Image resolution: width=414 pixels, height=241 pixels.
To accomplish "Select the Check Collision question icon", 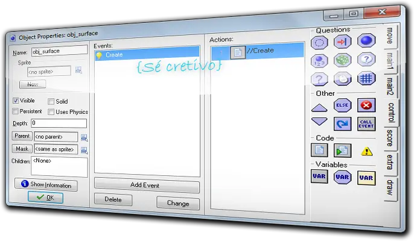I will point(342,42).
